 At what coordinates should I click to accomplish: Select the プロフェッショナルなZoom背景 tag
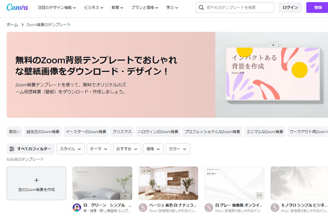click(212, 132)
